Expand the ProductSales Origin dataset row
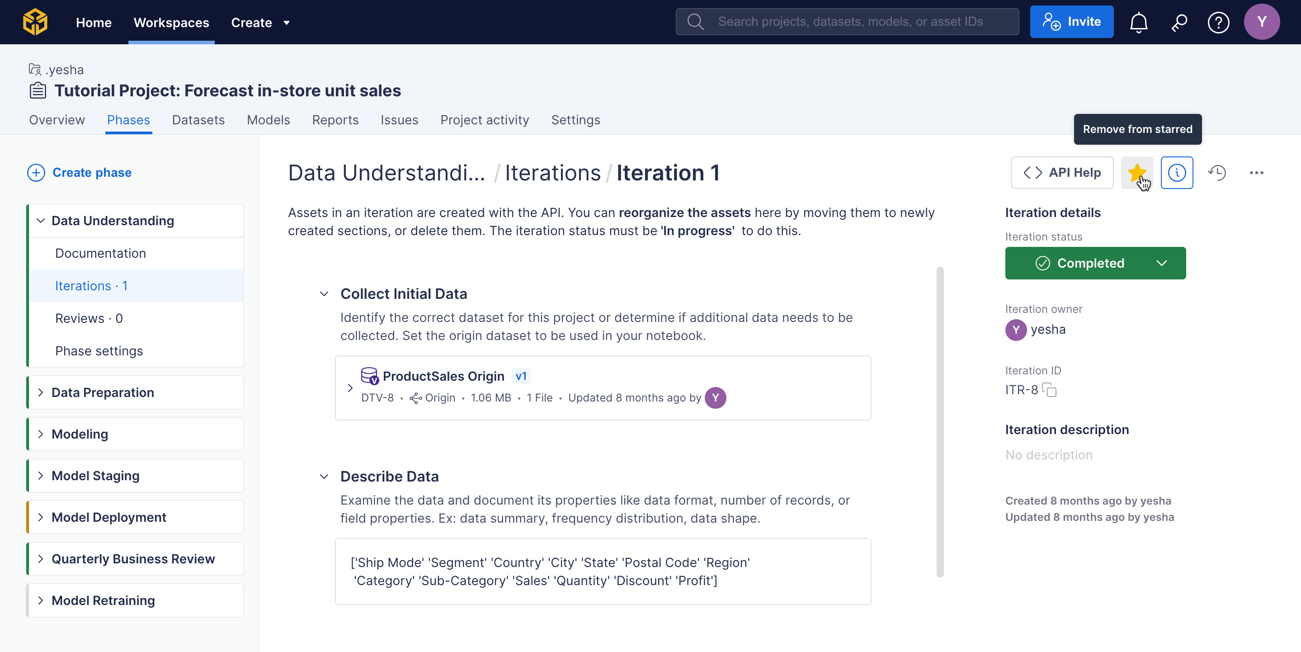Image resolution: width=1301 pixels, height=652 pixels. coord(350,388)
